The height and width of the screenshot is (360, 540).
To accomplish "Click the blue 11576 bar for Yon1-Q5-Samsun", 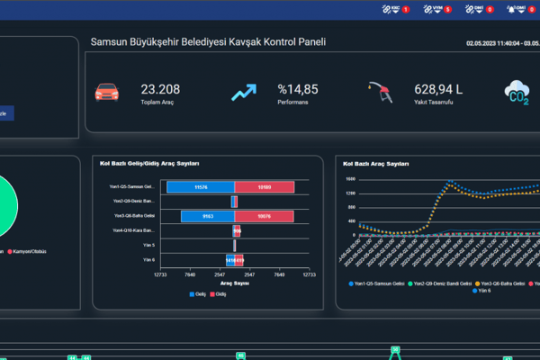I will click(x=201, y=187).
